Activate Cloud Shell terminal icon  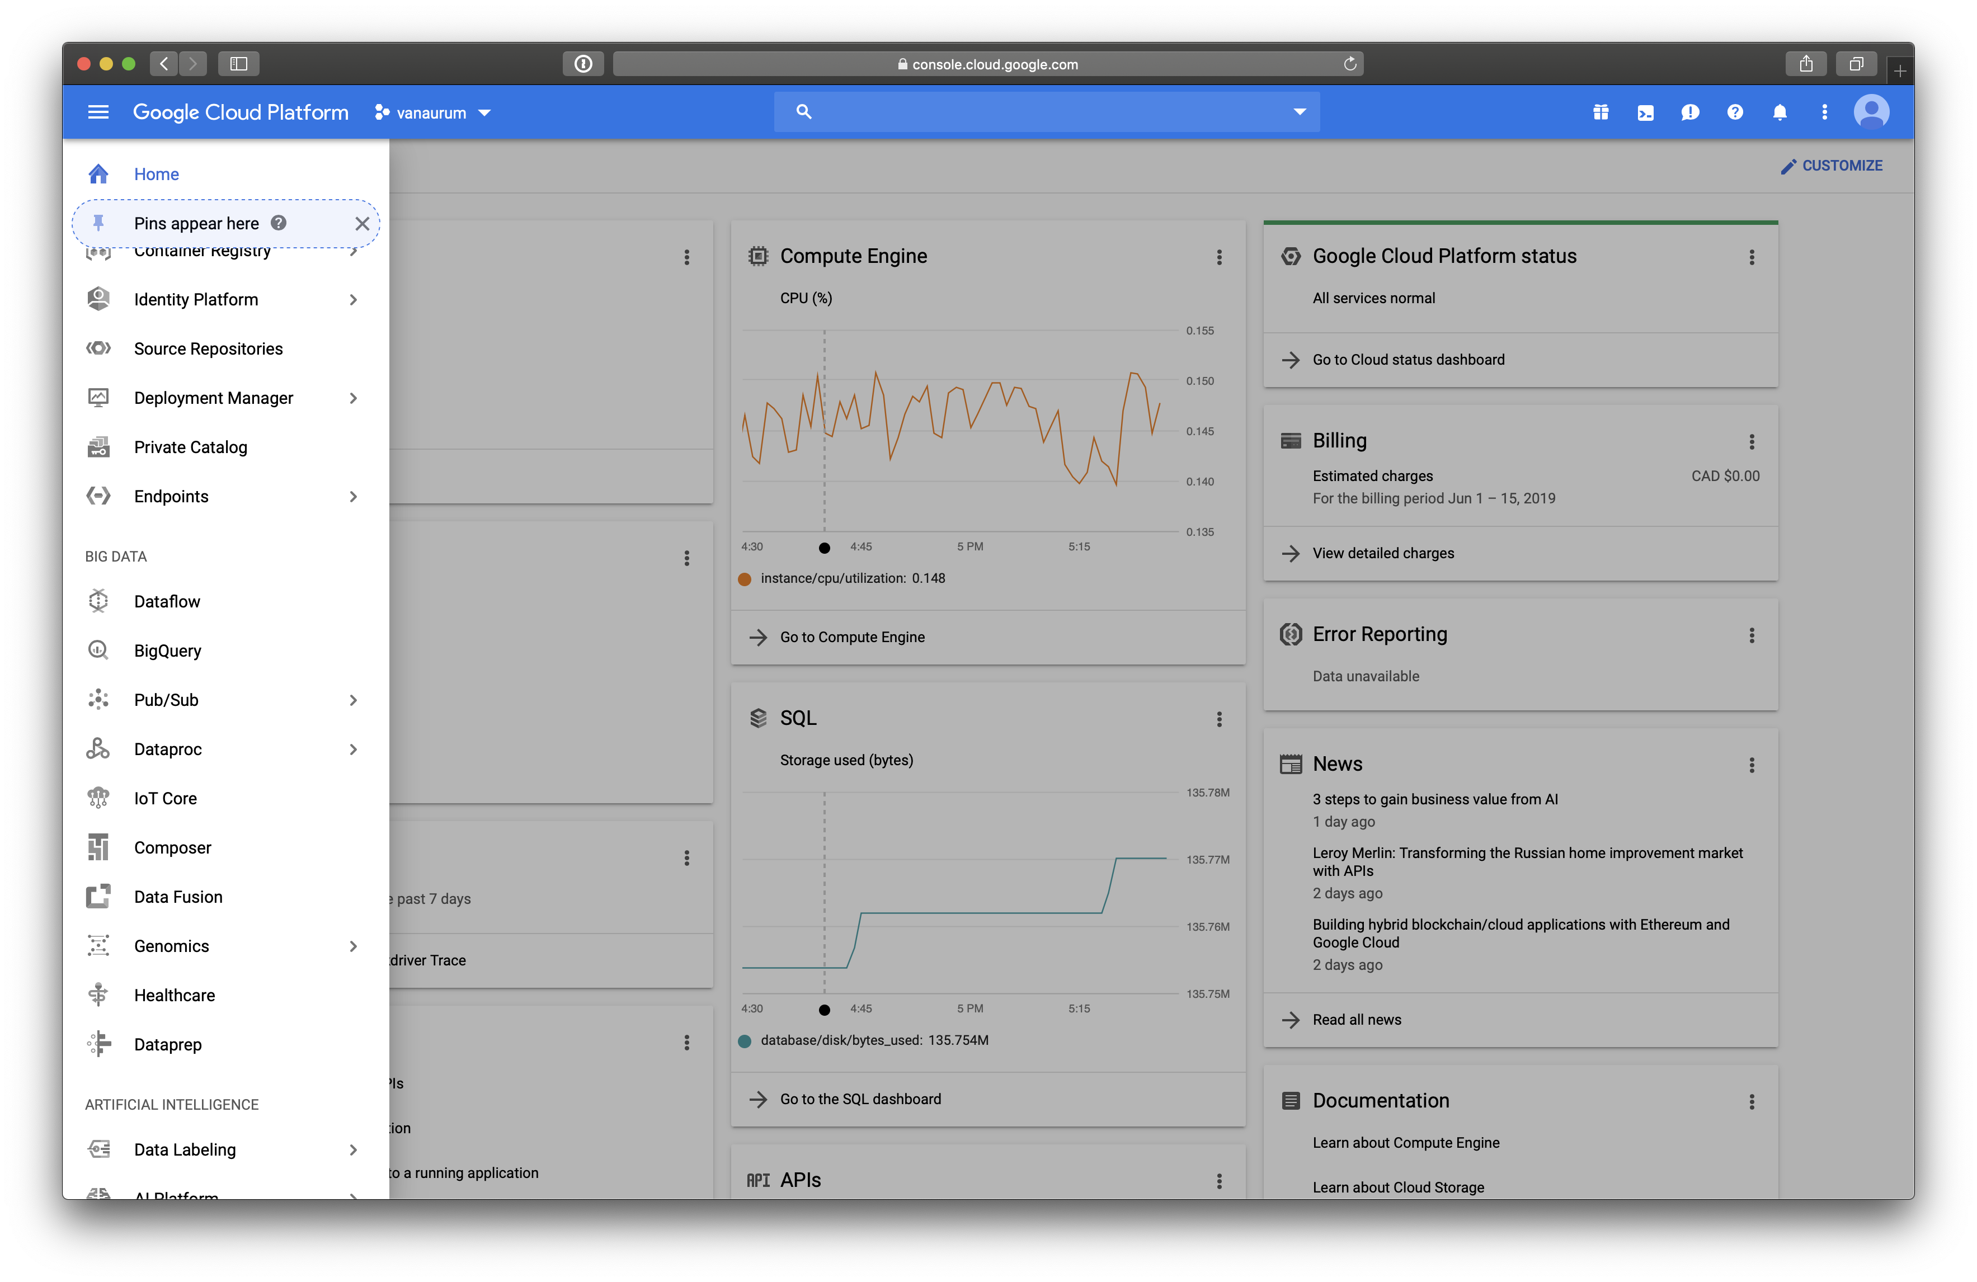click(1645, 112)
